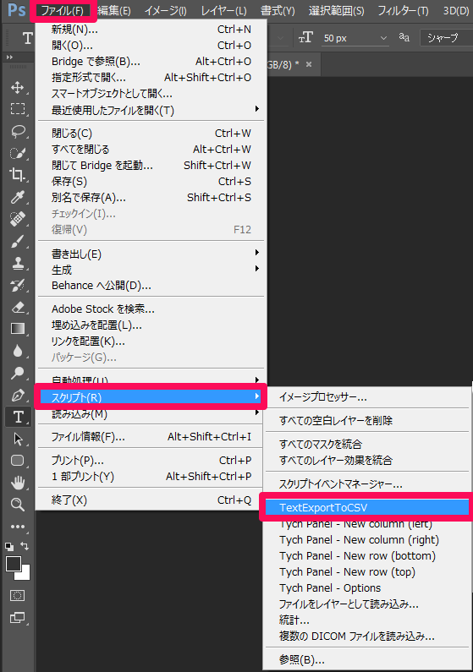Image resolution: width=473 pixels, height=672 pixels.
Task: Expand the スクリプト(R) submenu
Action: point(151,397)
